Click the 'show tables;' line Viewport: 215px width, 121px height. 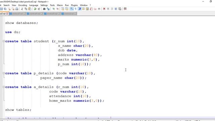point(18,110)
